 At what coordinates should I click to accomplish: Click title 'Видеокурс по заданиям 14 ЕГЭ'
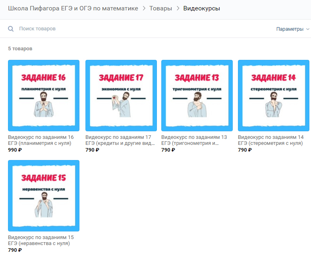coord(271,140)
